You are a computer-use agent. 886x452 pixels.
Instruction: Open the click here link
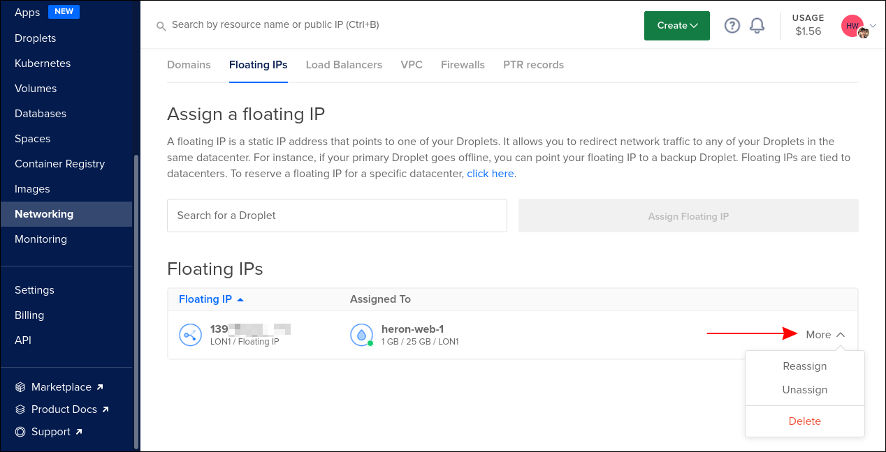(490, 173)
